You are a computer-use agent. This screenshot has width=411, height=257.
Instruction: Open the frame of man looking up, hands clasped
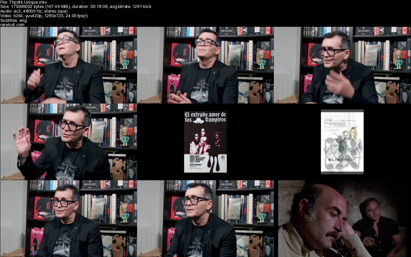click(x=205, y=65)
